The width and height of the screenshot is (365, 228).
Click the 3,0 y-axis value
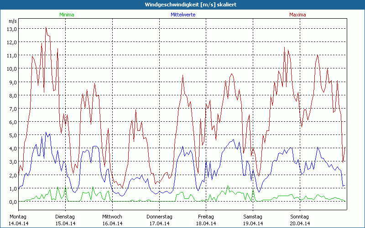[x=13, y=162]
